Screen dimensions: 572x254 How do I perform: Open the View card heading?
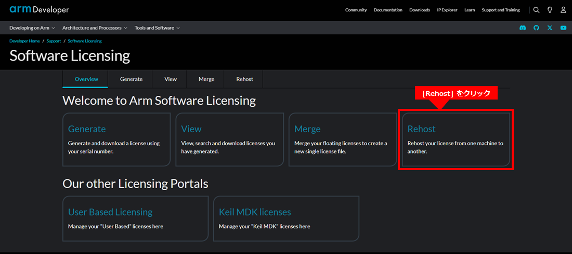191,129
